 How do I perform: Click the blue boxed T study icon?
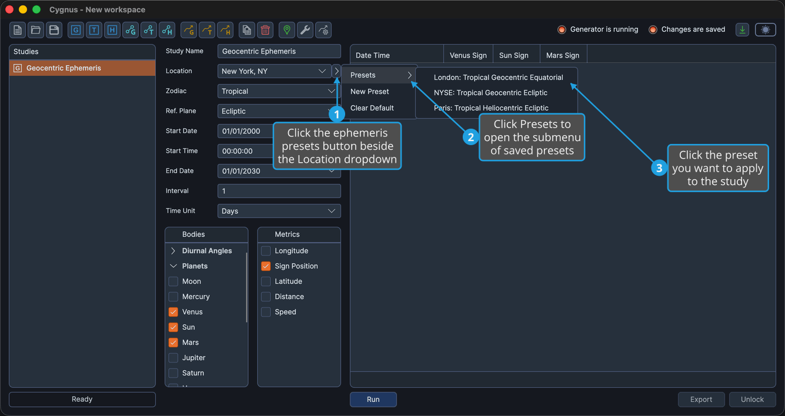point(94,30)
